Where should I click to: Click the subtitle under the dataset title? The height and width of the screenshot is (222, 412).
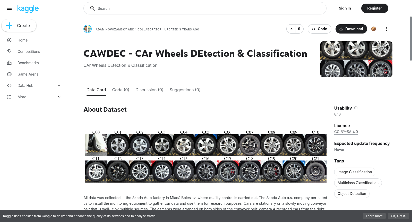pyautogui.click(x=120, y=65)
